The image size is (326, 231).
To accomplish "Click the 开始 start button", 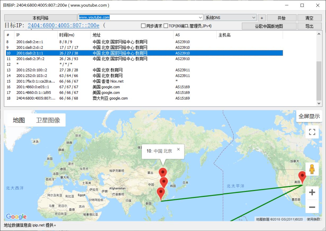I will point(281,18).
